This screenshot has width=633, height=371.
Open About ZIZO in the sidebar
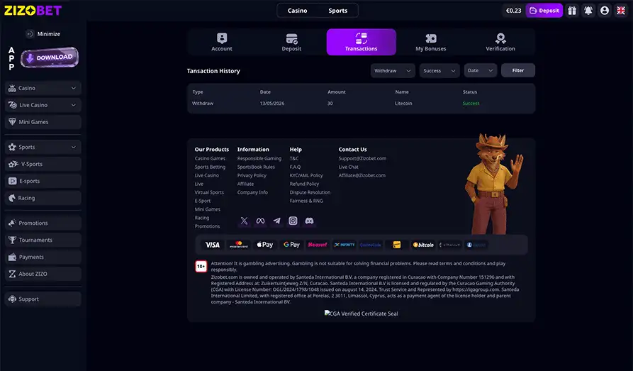click(x=43, y=274)
